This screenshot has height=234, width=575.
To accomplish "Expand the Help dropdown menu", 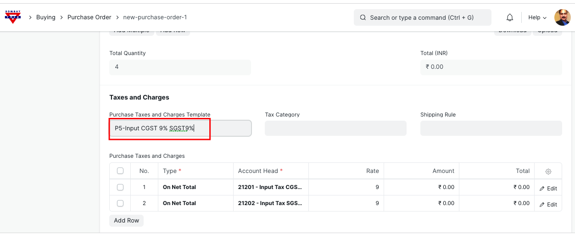I will click(x=537, y=17).
